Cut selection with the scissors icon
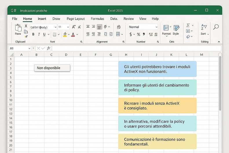229x153 pixels. (26, 26)
